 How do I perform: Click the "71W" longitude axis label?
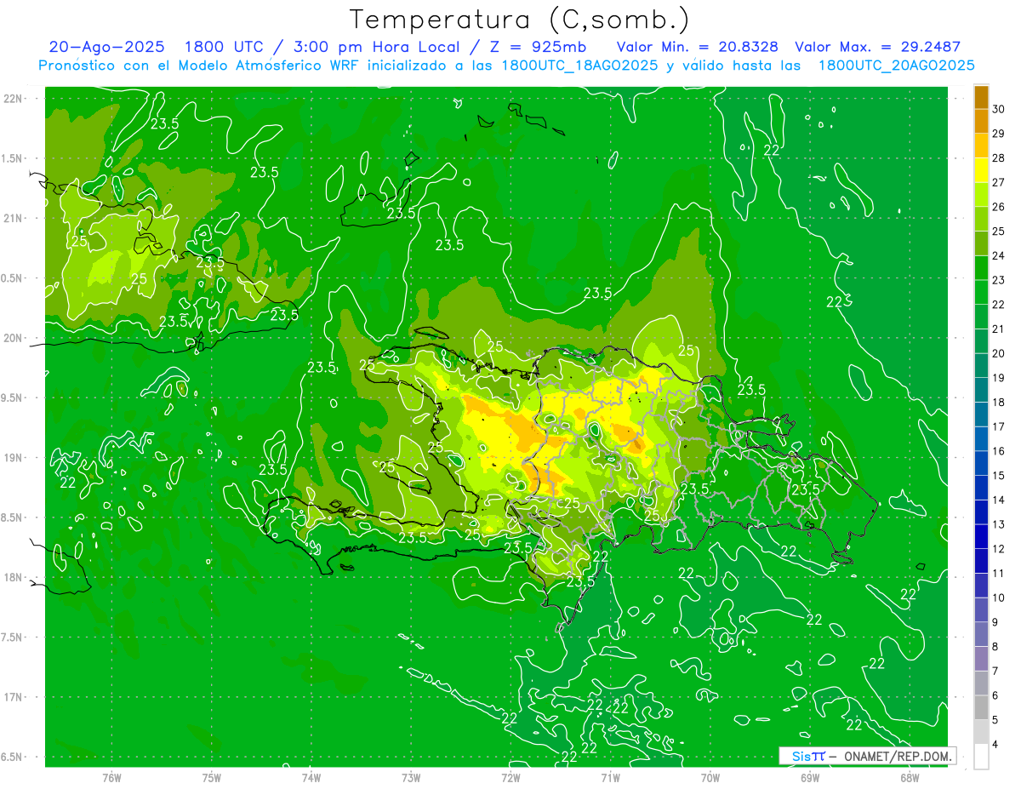pos(610,777)
